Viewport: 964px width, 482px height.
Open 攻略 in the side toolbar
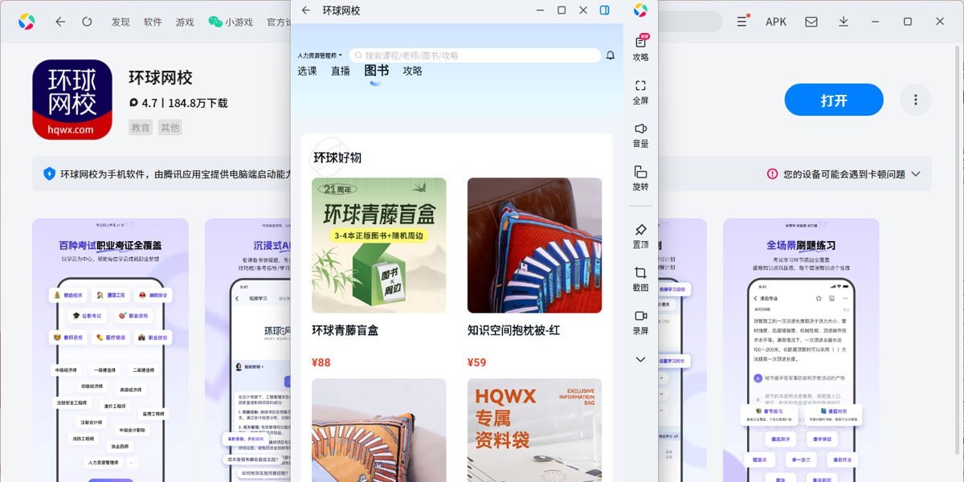pos(640,48)
